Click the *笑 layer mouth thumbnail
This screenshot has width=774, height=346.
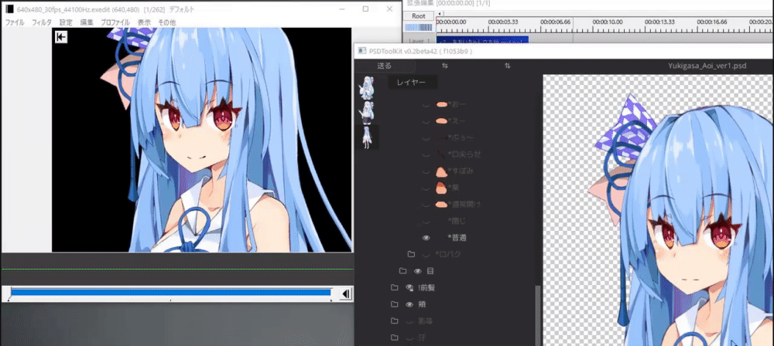pos(441,188)
